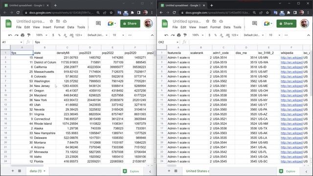Click Format as percent in right window

click(216, 35)
